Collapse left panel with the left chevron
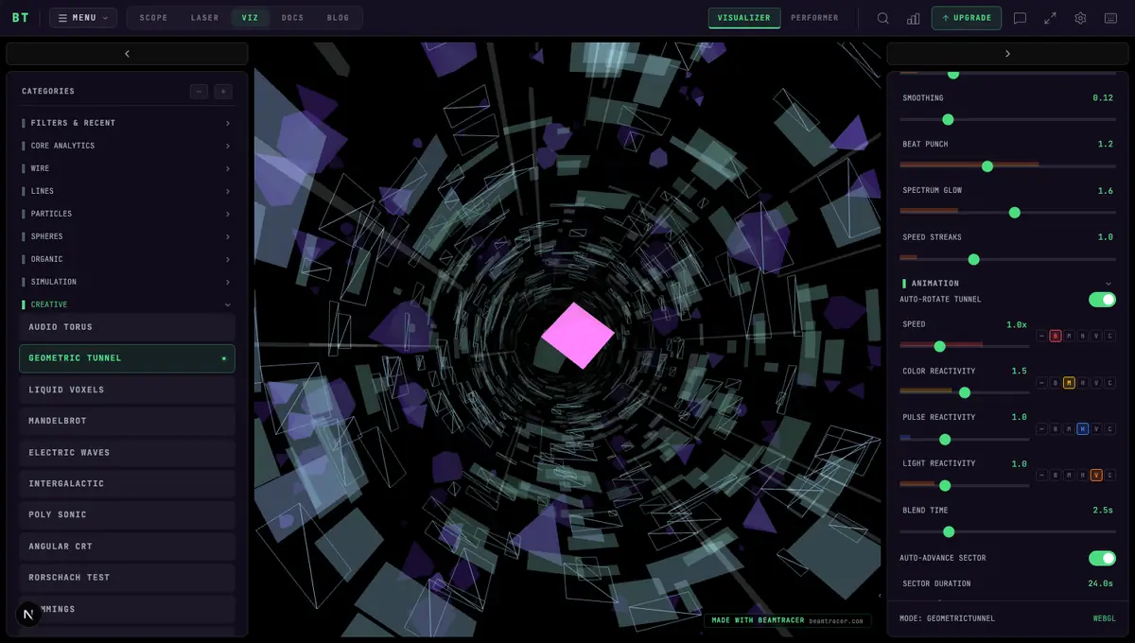 (127, 54)
